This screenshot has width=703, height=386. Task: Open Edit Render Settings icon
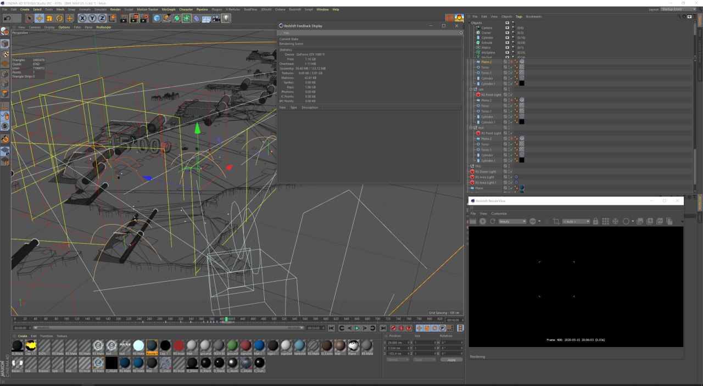[x=144, y=18]
